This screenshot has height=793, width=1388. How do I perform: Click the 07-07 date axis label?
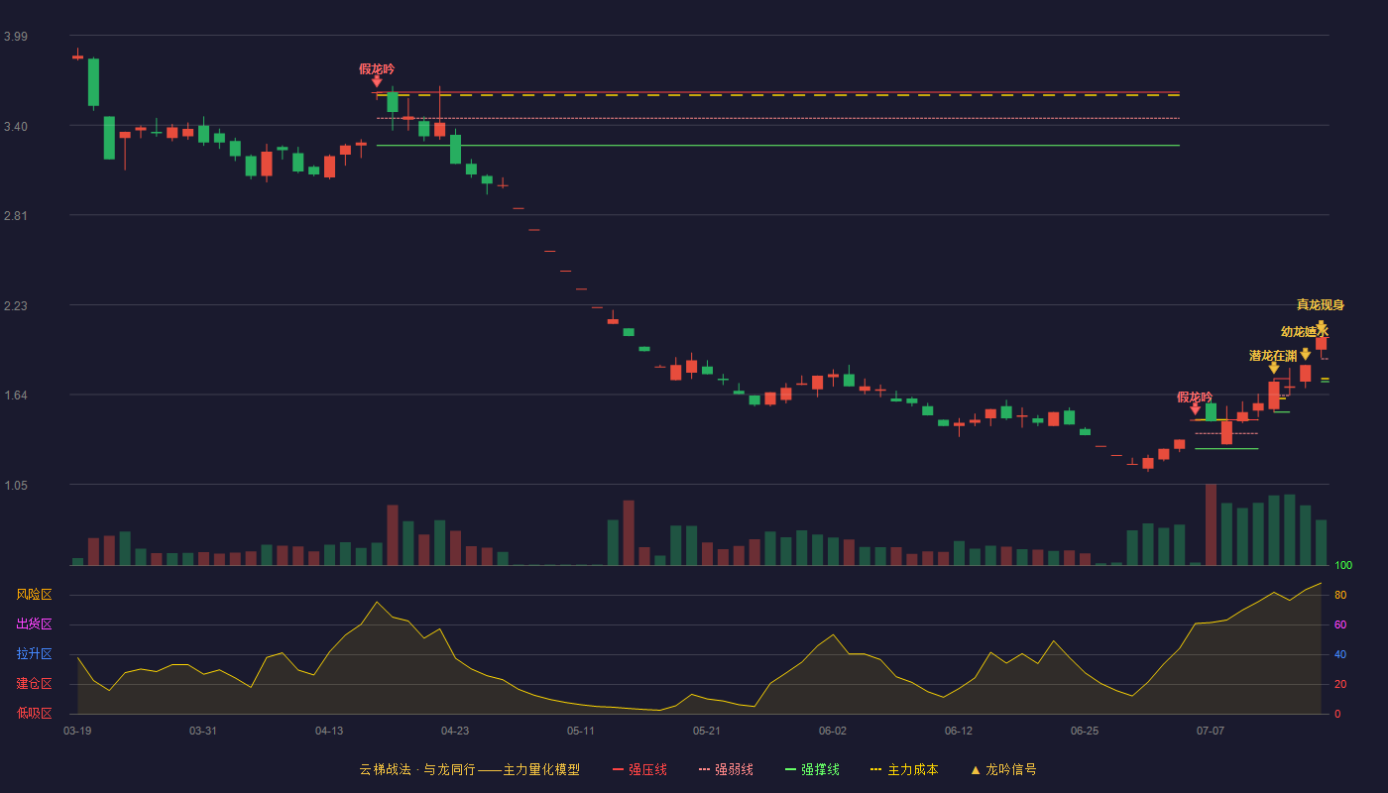1211,731
